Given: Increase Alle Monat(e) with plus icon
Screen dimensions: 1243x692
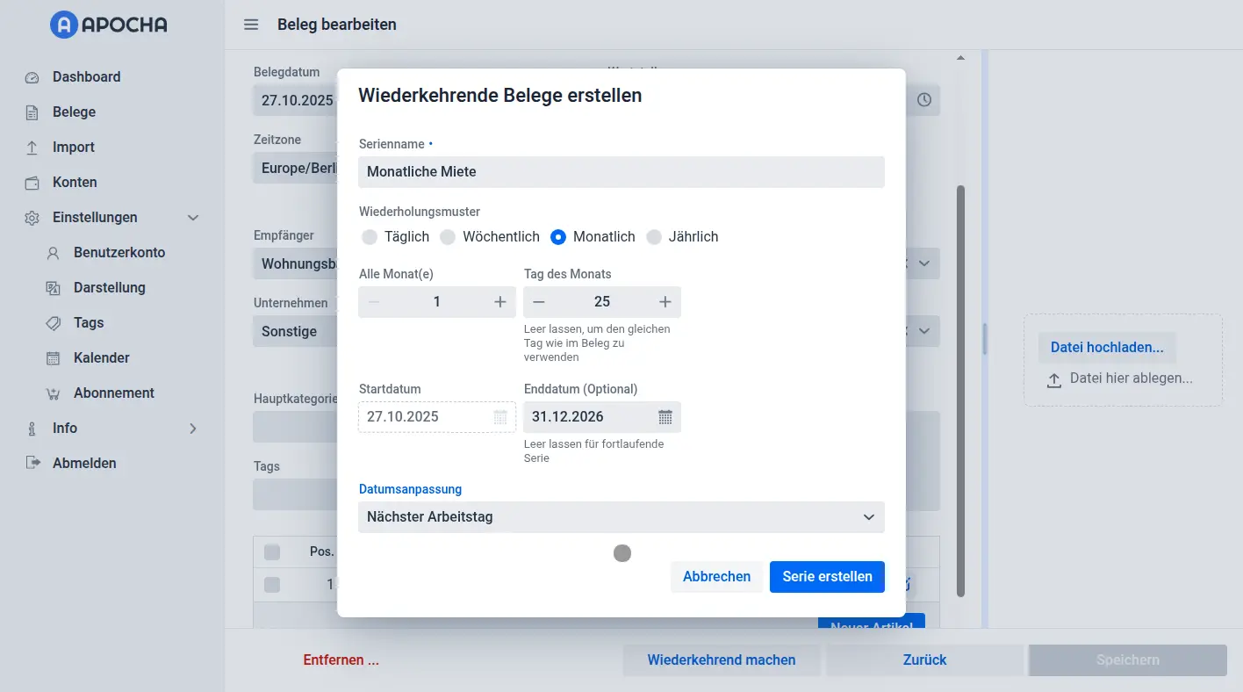Looking at the screenshot, I should [x=500, y=302].
